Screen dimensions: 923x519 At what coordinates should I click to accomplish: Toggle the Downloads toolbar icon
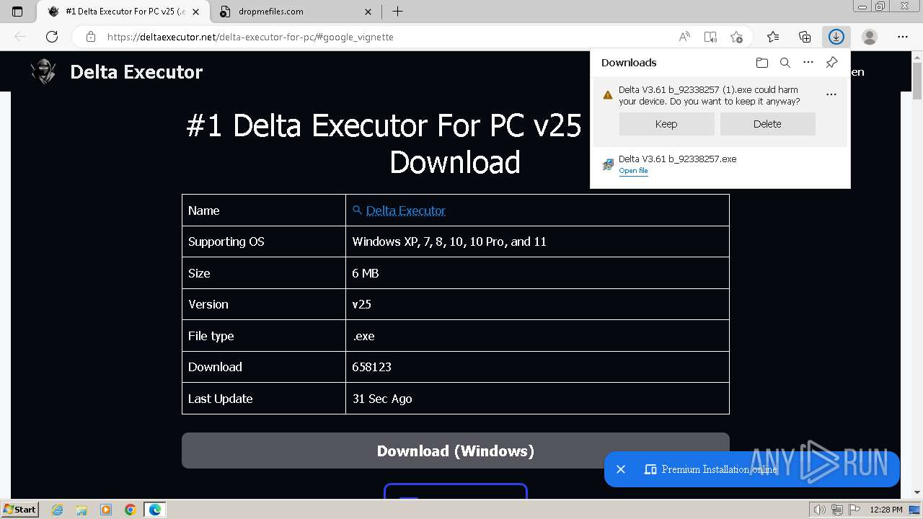[x=836, y=37]
